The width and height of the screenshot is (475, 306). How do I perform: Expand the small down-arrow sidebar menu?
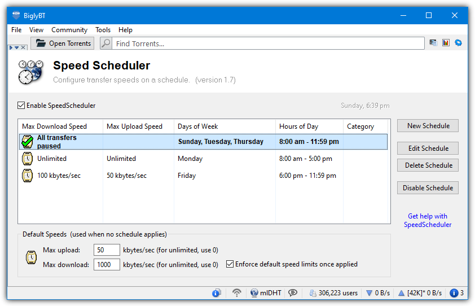pyautogui.click(x=17, y=47)
